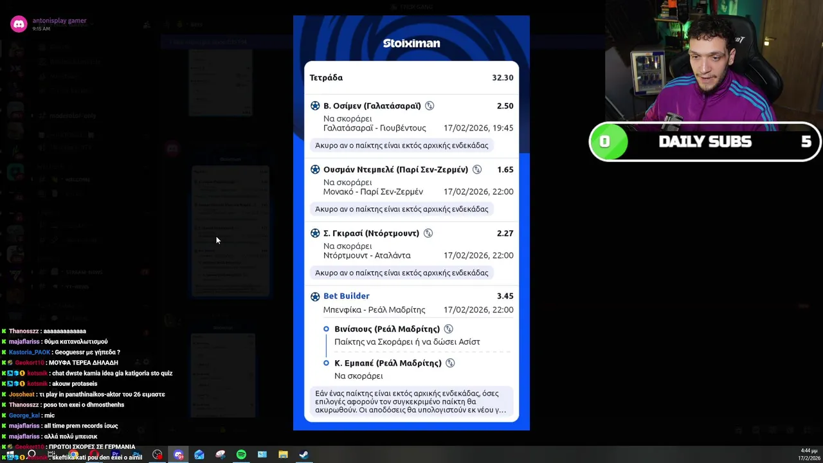Open Discord from the taskbar

pyautogui.click(x=179, y=455)
